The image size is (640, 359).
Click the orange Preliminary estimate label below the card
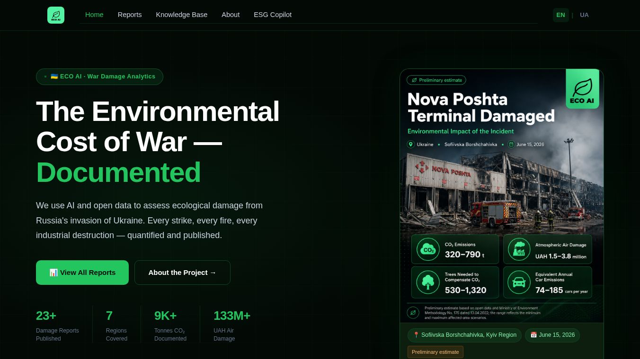pos(436,352)
